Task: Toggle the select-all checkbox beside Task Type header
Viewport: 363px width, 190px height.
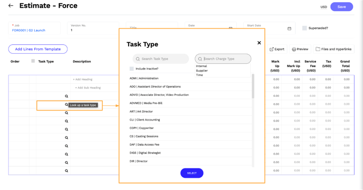Action: click(x=33, y=61)
